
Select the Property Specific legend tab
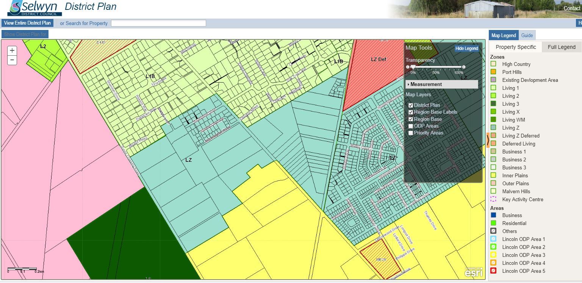(516, 47)
